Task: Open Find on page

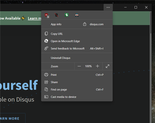Action: 59,89
